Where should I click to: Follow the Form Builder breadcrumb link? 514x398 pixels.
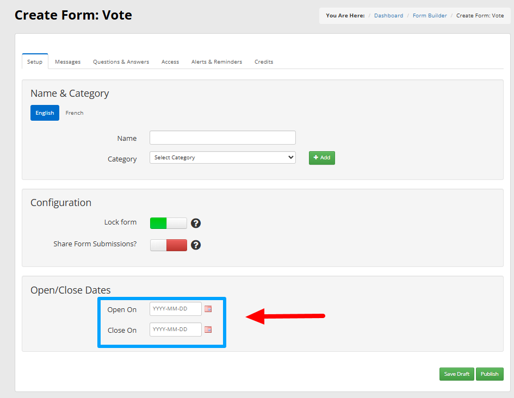click(x=430, y=15)
